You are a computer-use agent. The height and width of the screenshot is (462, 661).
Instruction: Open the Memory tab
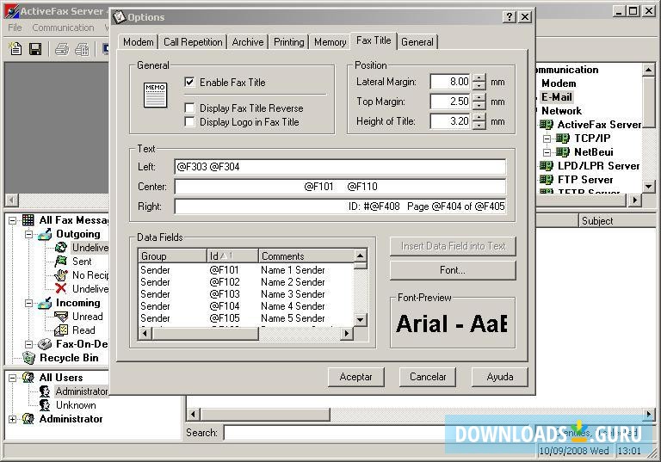tap(330, 42)
